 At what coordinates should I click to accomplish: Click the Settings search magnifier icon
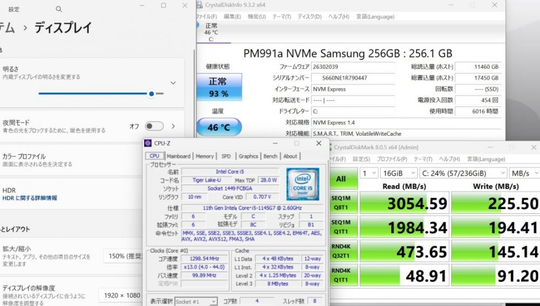59,9
